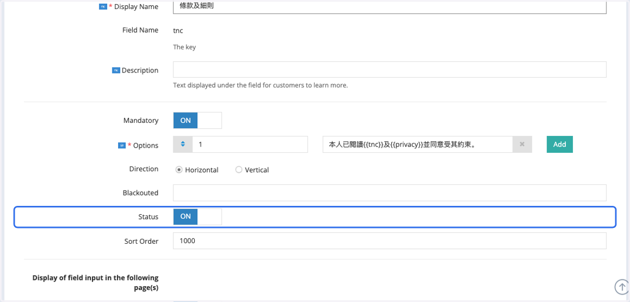Click the option value field showing 1
630x302 pixels.
[x=250, y=144]
